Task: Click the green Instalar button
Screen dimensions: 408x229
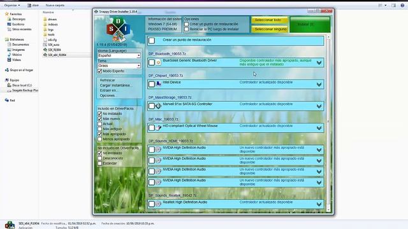Action: (310, 24)
